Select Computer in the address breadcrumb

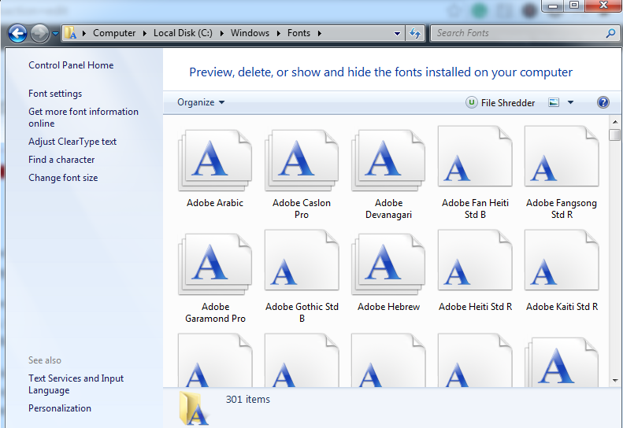pyautogui.click(x=114, y=33)
